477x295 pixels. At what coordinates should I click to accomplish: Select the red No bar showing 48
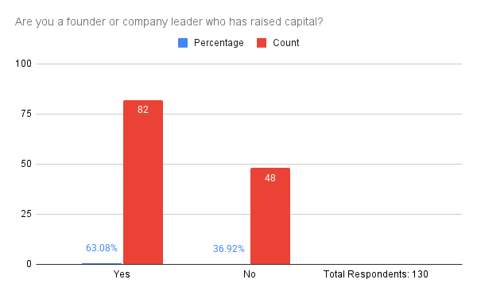[270, 216]
